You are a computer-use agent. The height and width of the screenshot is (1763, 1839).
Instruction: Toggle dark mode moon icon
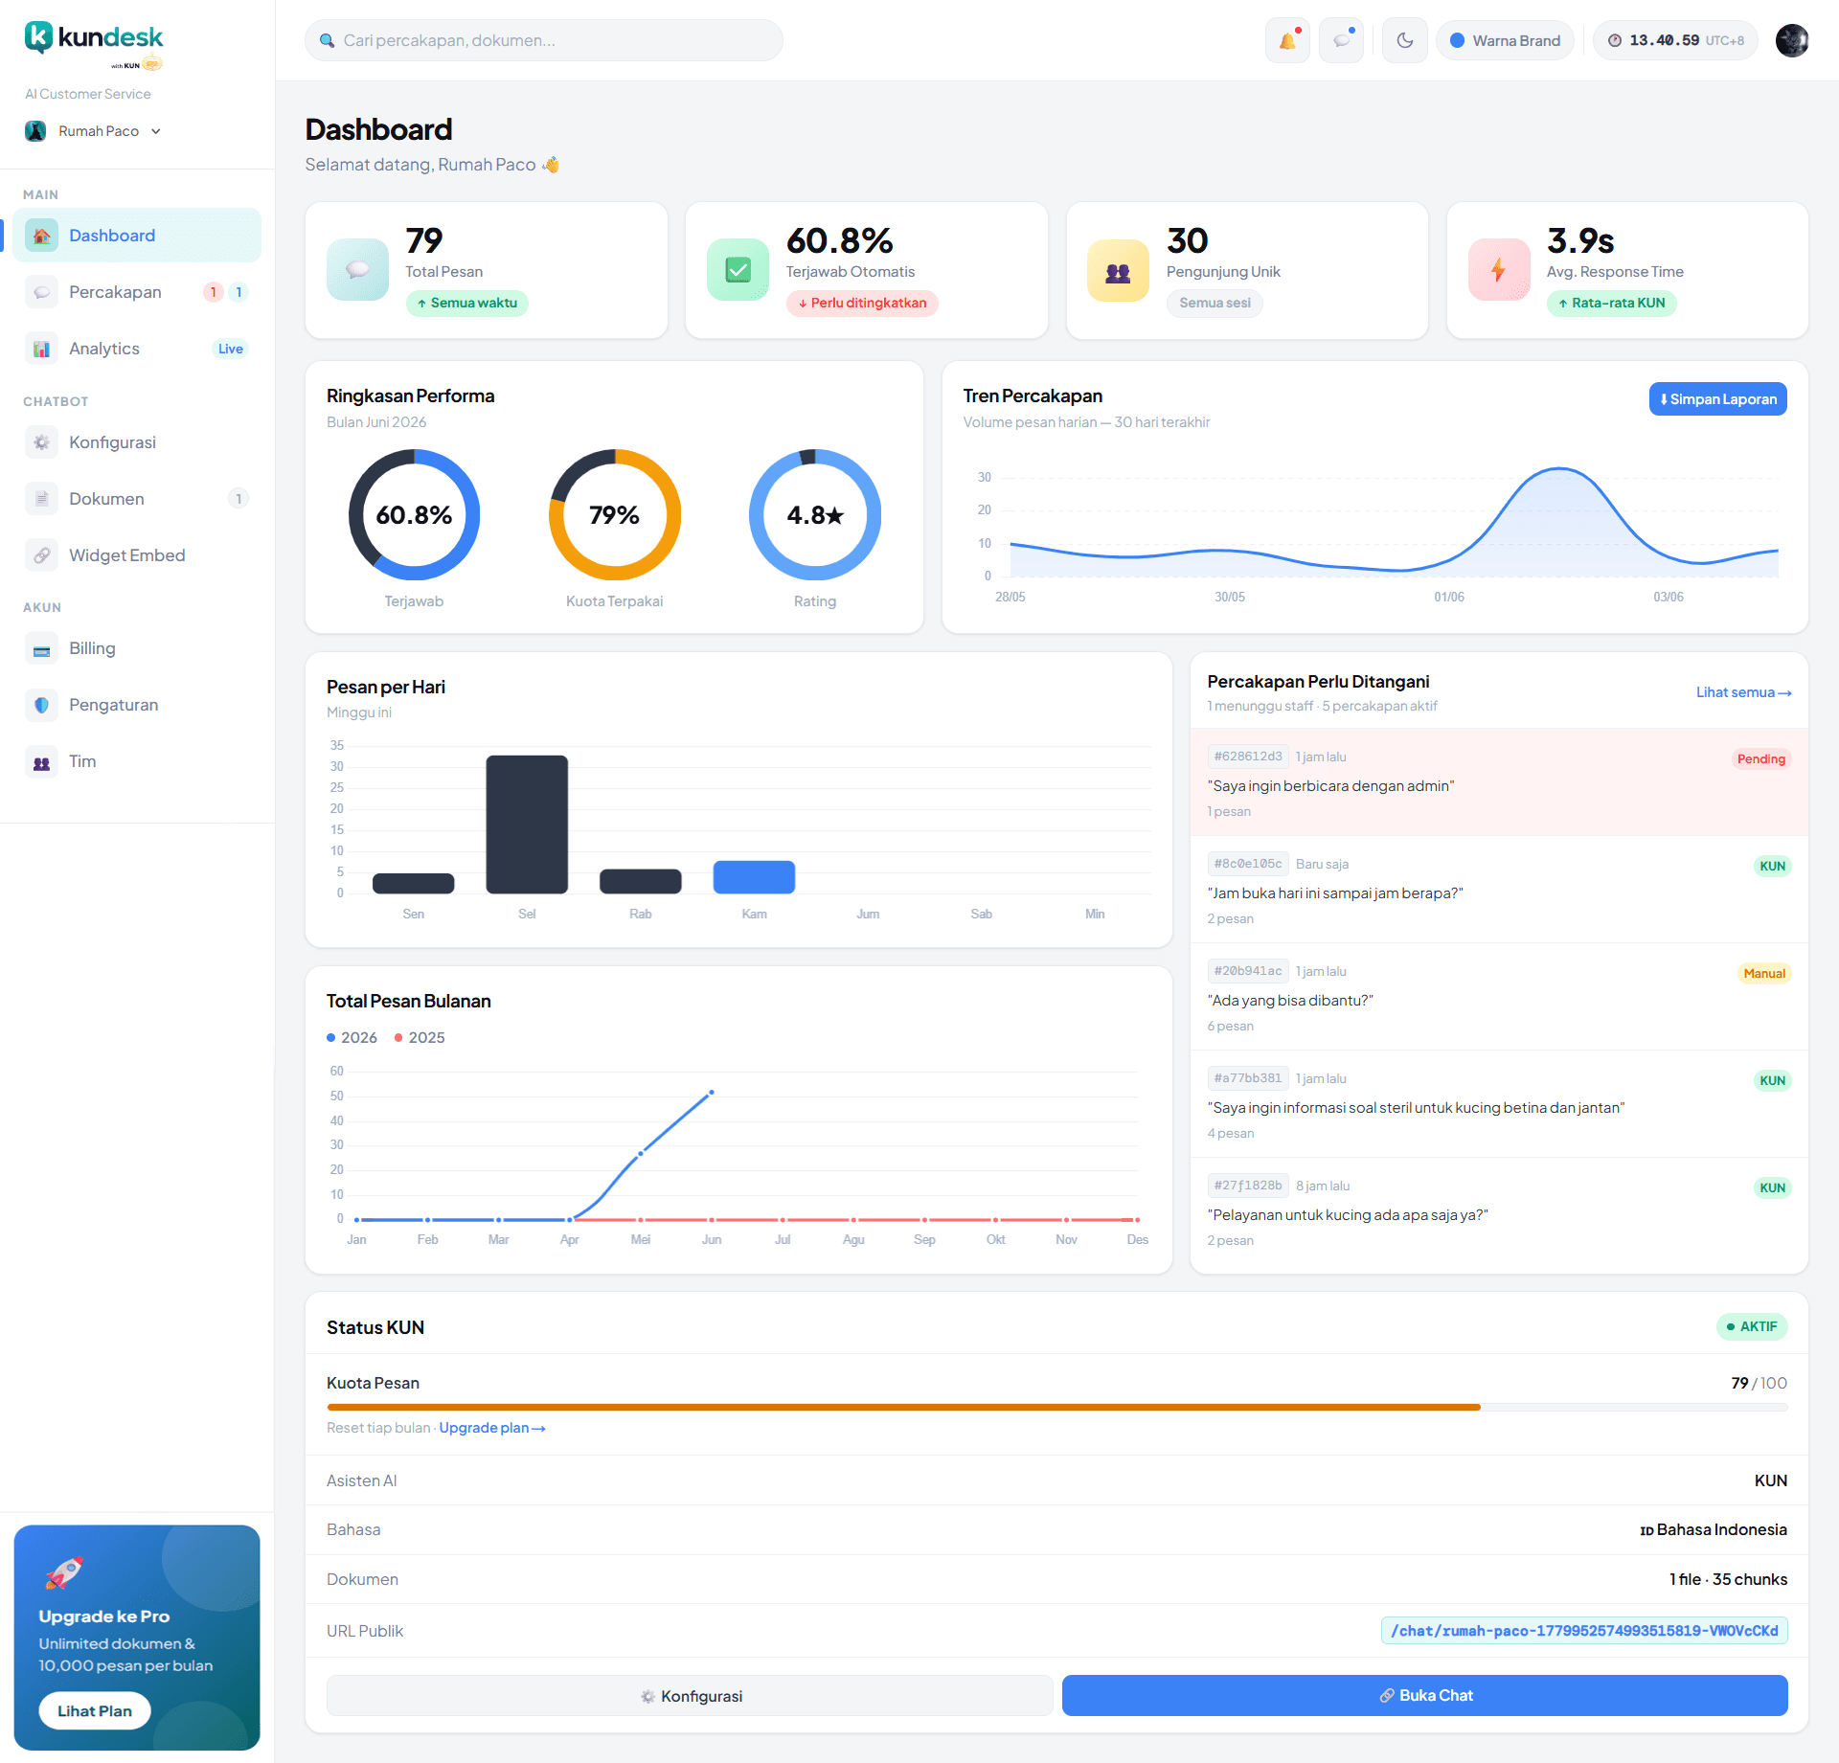click(x=1405, y=40)
